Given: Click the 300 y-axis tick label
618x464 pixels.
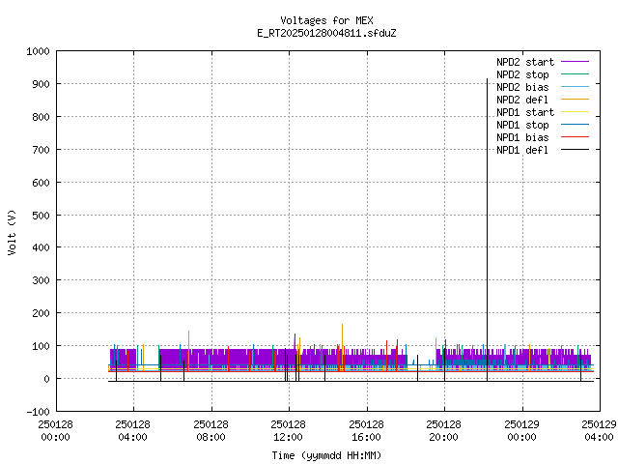Looking at the screenshot, I should [41, 280].
